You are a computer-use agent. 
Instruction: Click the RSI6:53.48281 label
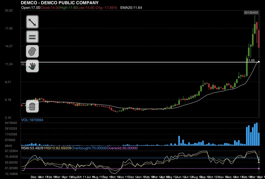[33, 148]
